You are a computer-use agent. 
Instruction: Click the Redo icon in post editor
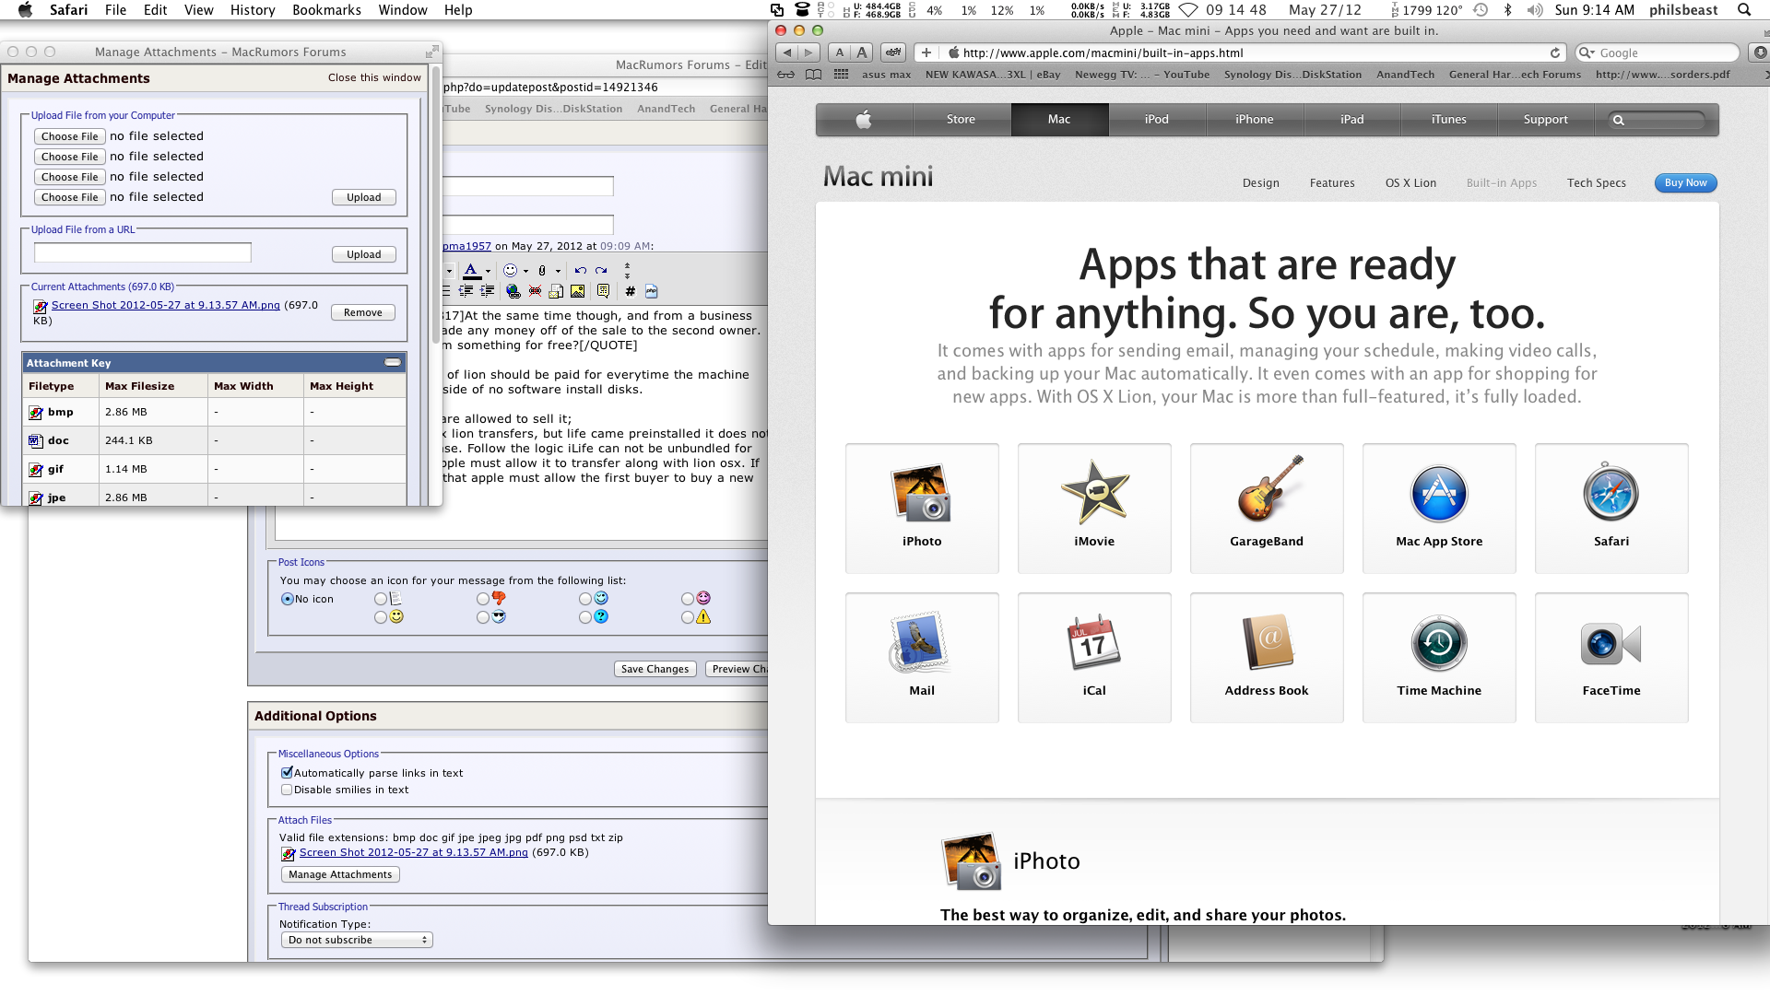601,271
